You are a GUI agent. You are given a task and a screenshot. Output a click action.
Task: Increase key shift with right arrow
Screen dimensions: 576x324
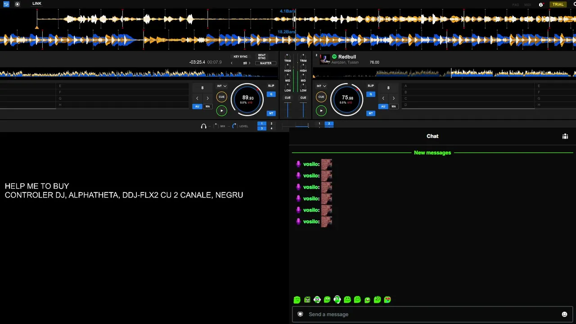coord(250,63)
